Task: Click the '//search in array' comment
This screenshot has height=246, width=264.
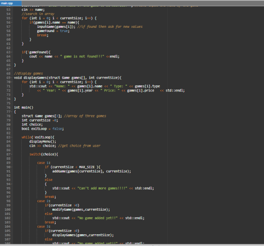Action: [38, 14]
